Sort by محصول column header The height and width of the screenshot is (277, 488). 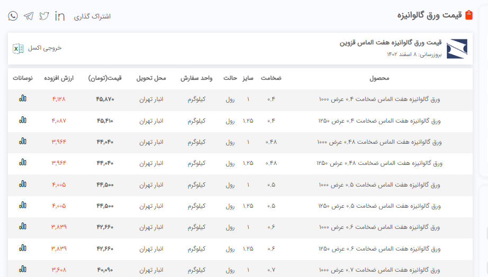click(x=379, y=78)
